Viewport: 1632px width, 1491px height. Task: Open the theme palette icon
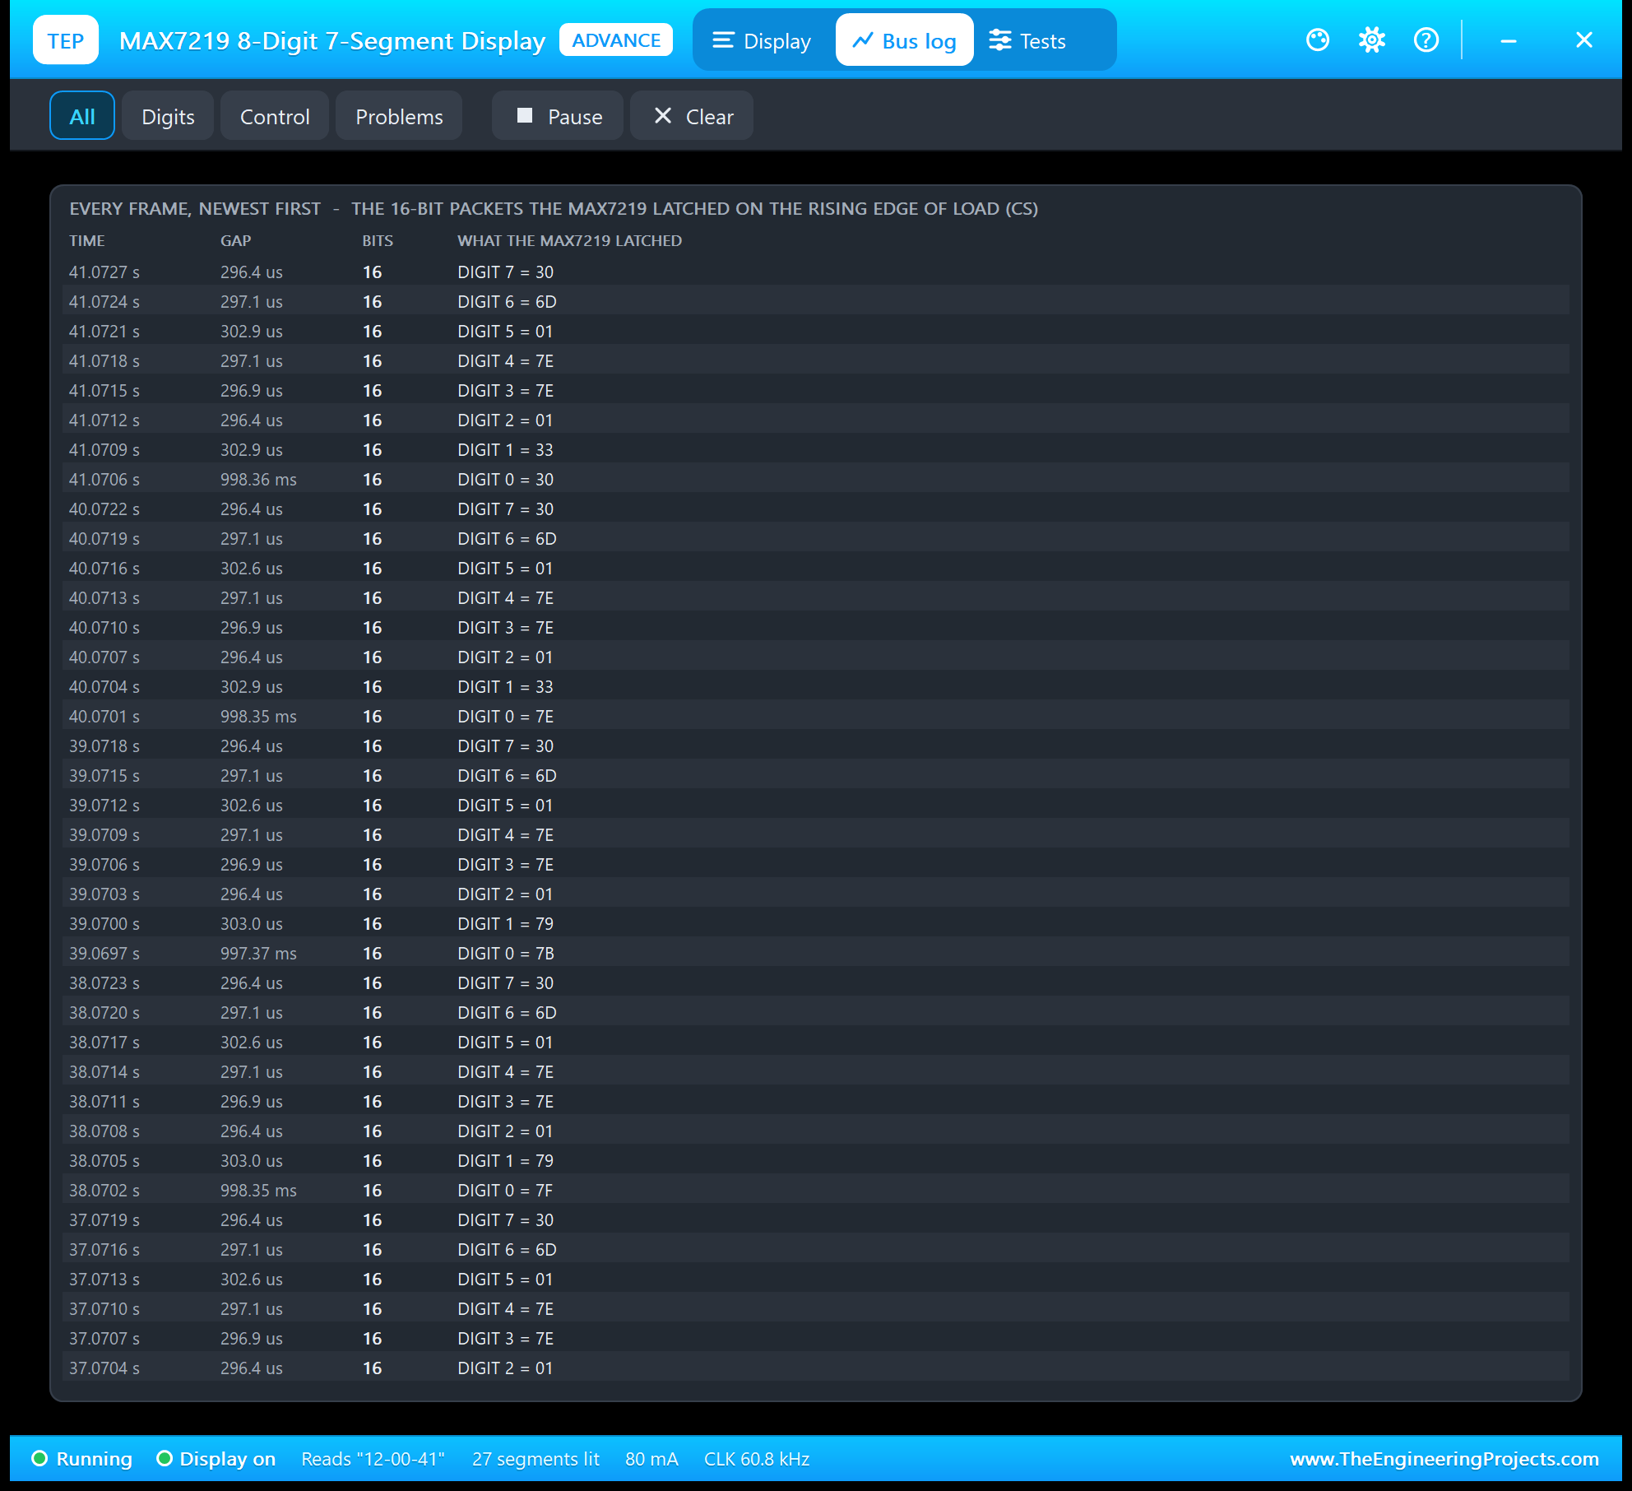tap(1318, 40)
